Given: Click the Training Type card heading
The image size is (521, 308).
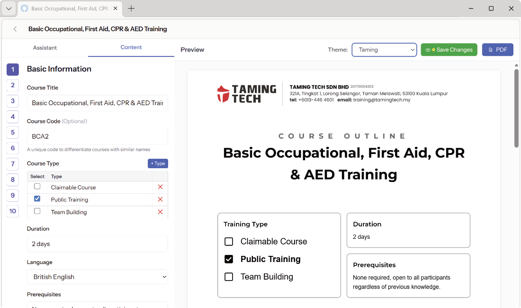Looking at the screenshot, I should pos(245,224).
